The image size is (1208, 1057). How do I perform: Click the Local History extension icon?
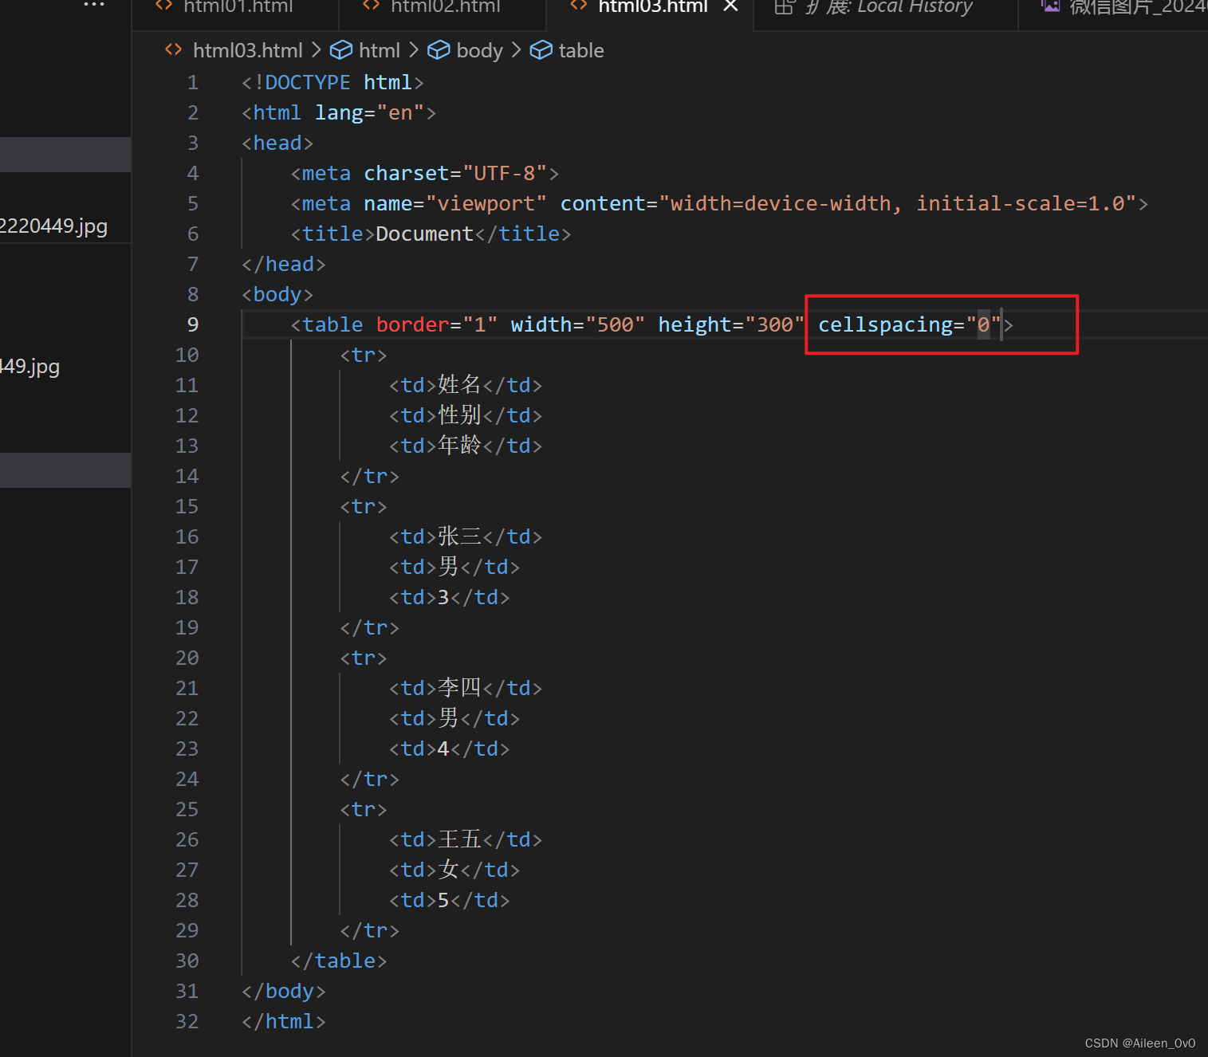(x=784, y=7)
